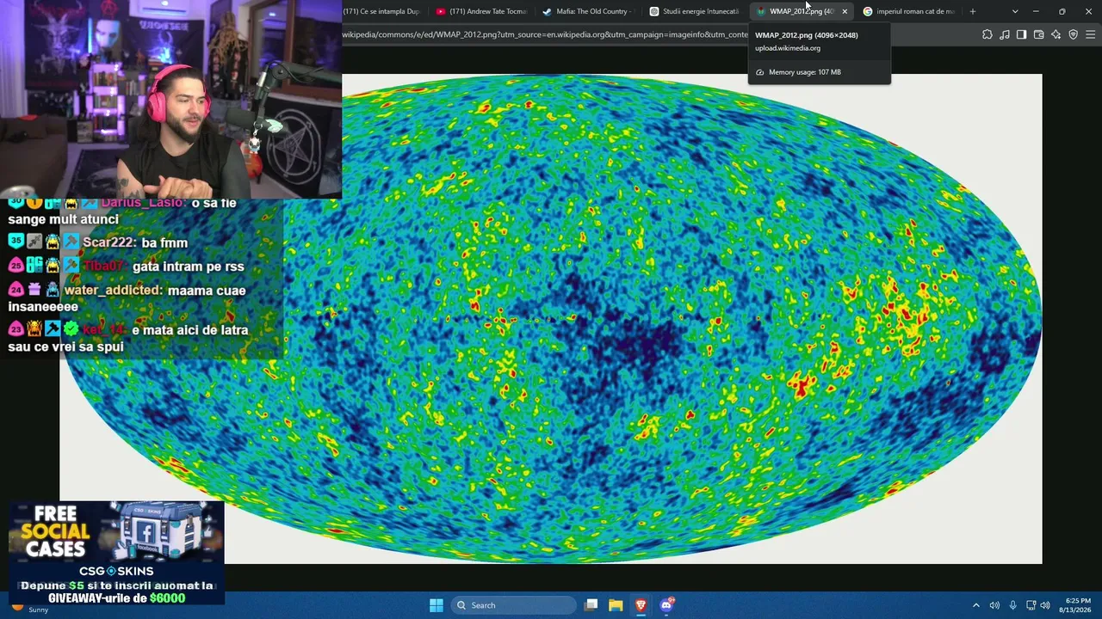Switch to Mafia: The Old Country tab
1102x619 pixels.
click(x=587, y=11)
